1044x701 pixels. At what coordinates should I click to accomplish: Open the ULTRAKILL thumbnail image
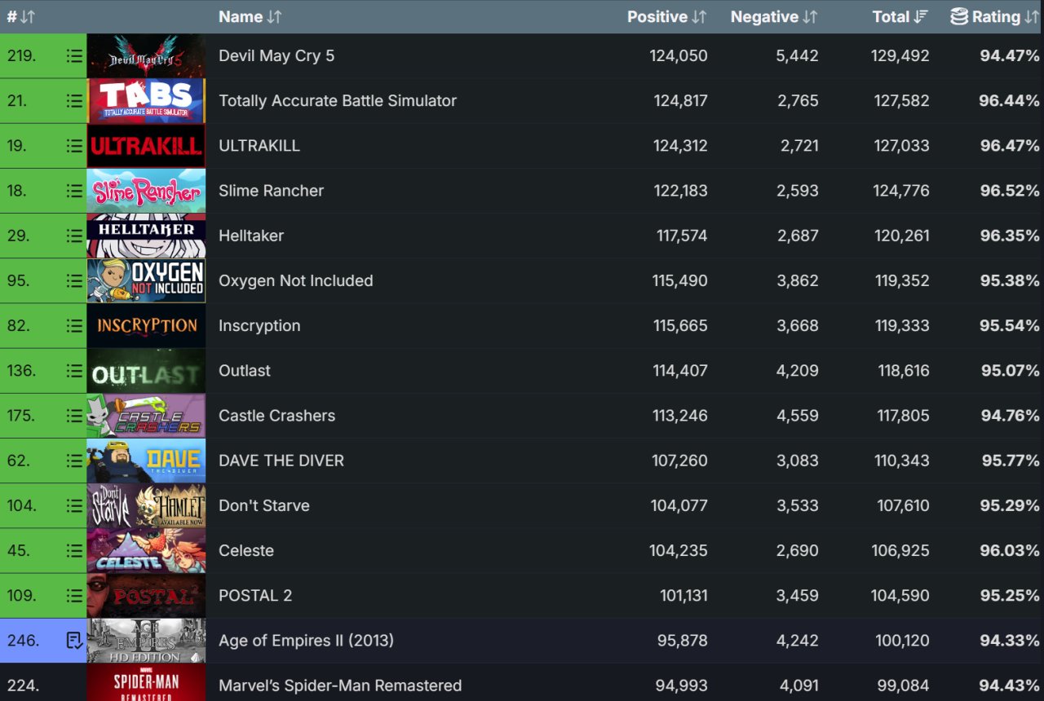[146, 146]
